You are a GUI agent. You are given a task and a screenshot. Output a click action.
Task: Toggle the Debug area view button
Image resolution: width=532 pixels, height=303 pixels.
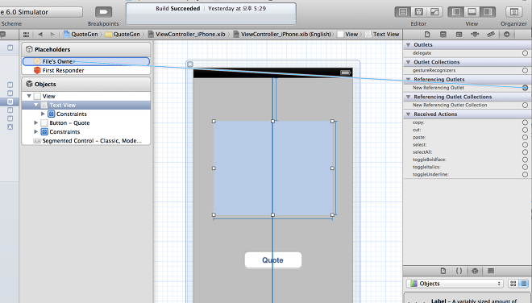tap(472, 12)
